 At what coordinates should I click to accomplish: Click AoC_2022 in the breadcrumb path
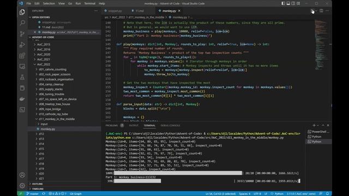(119, 17)
